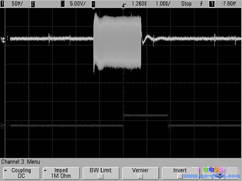Viewport: 242px width, 181px height.
Task: Toggle the Vernier checkbox
Action: pyautogui.click(x=140, y=176)
